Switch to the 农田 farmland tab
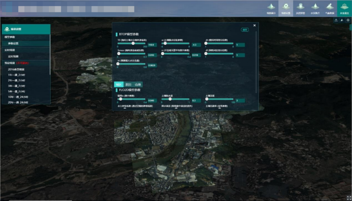352x201 pixels. tap(128, 84)
